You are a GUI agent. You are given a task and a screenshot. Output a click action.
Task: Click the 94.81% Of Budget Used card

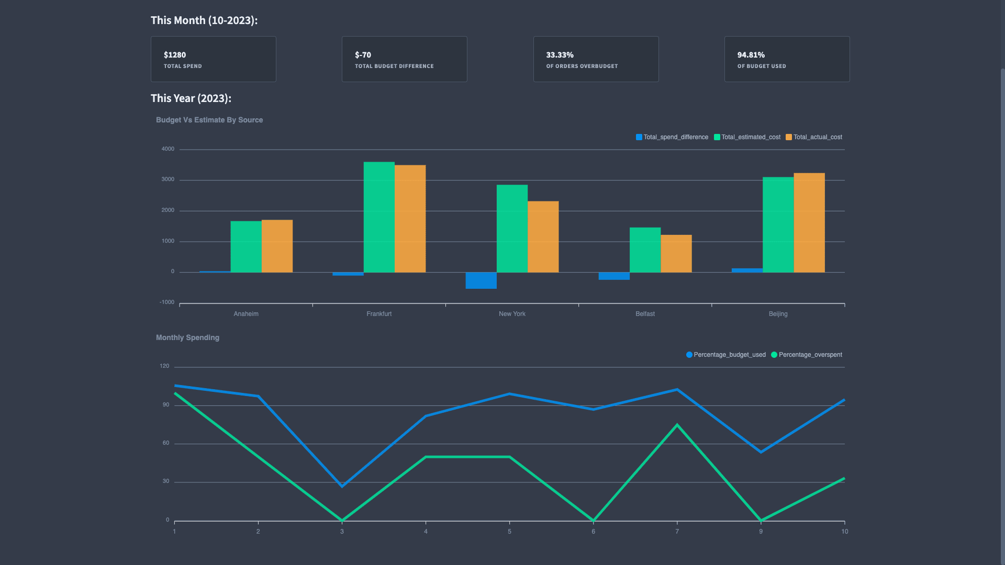pyautogui.click(x=787, y=59)
